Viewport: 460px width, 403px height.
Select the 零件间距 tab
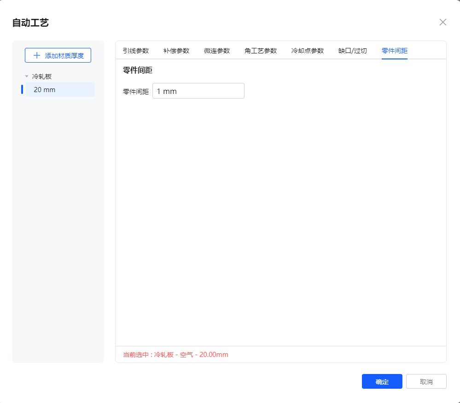[x=394, y=51]
